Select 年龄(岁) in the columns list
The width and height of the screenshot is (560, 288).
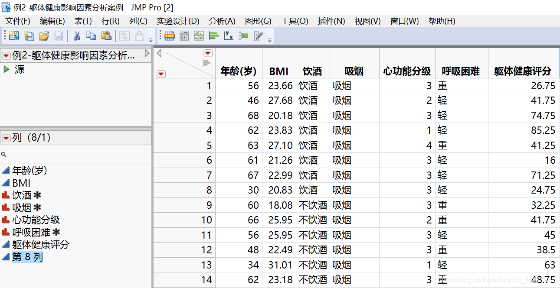coord(30,171)
